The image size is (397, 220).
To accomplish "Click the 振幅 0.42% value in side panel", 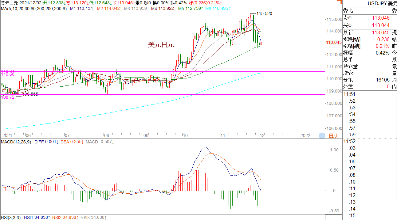I will click(x=383, y=53).
